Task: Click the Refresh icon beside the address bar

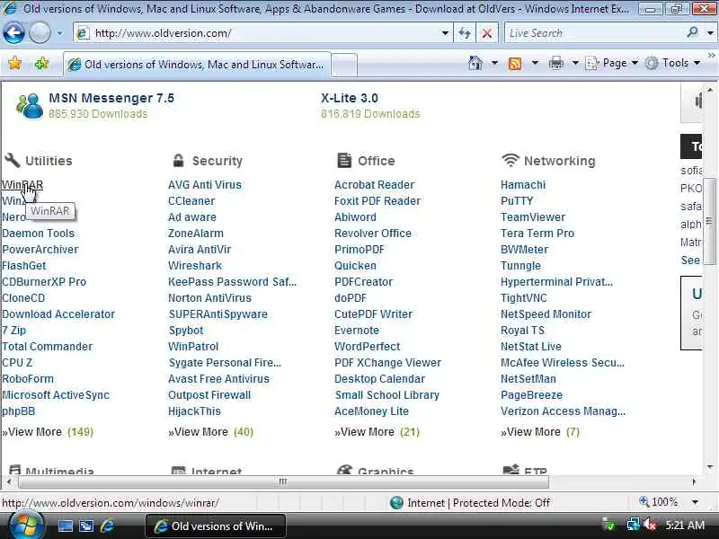Action: 465,33
